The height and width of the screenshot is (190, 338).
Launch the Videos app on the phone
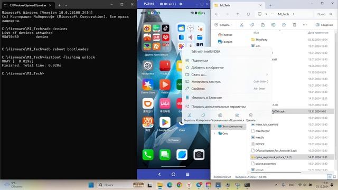pyautogui.click(x=165, y=84)
